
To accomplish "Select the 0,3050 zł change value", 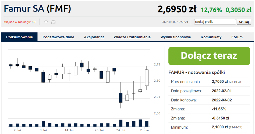I will 238,10.
